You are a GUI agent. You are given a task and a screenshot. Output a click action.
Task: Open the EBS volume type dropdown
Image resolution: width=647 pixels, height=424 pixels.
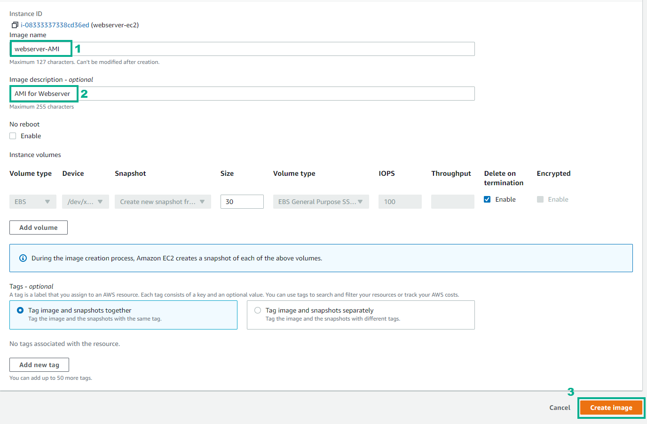pyautogui.click(x=32, y=201)
